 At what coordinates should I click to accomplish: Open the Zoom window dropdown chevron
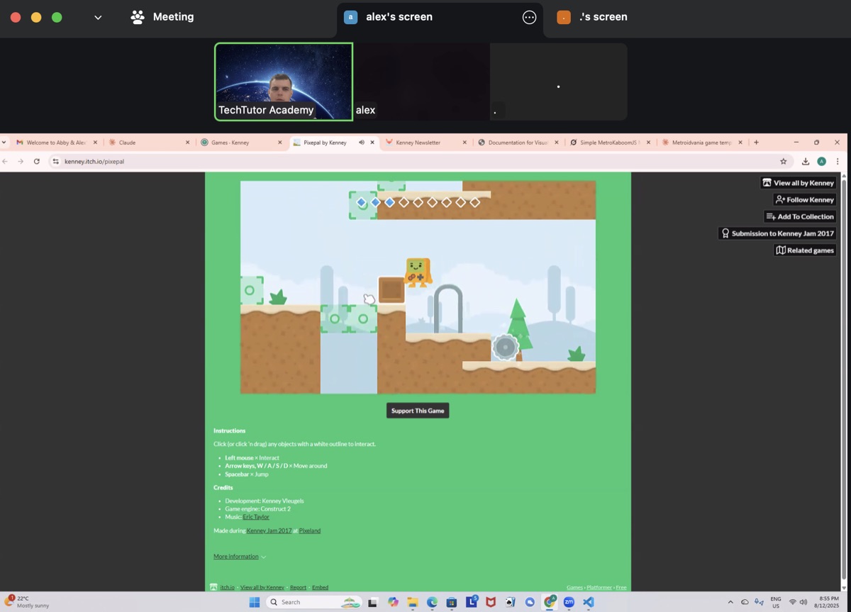[x=98, y=18]
